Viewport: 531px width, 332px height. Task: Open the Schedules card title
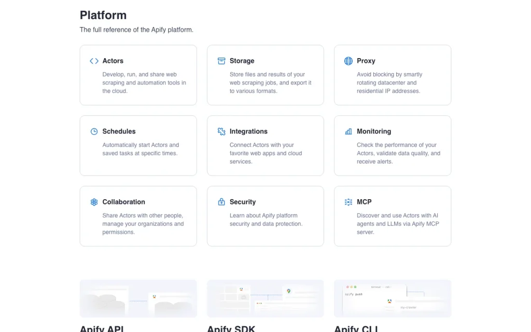coord(119,131)
